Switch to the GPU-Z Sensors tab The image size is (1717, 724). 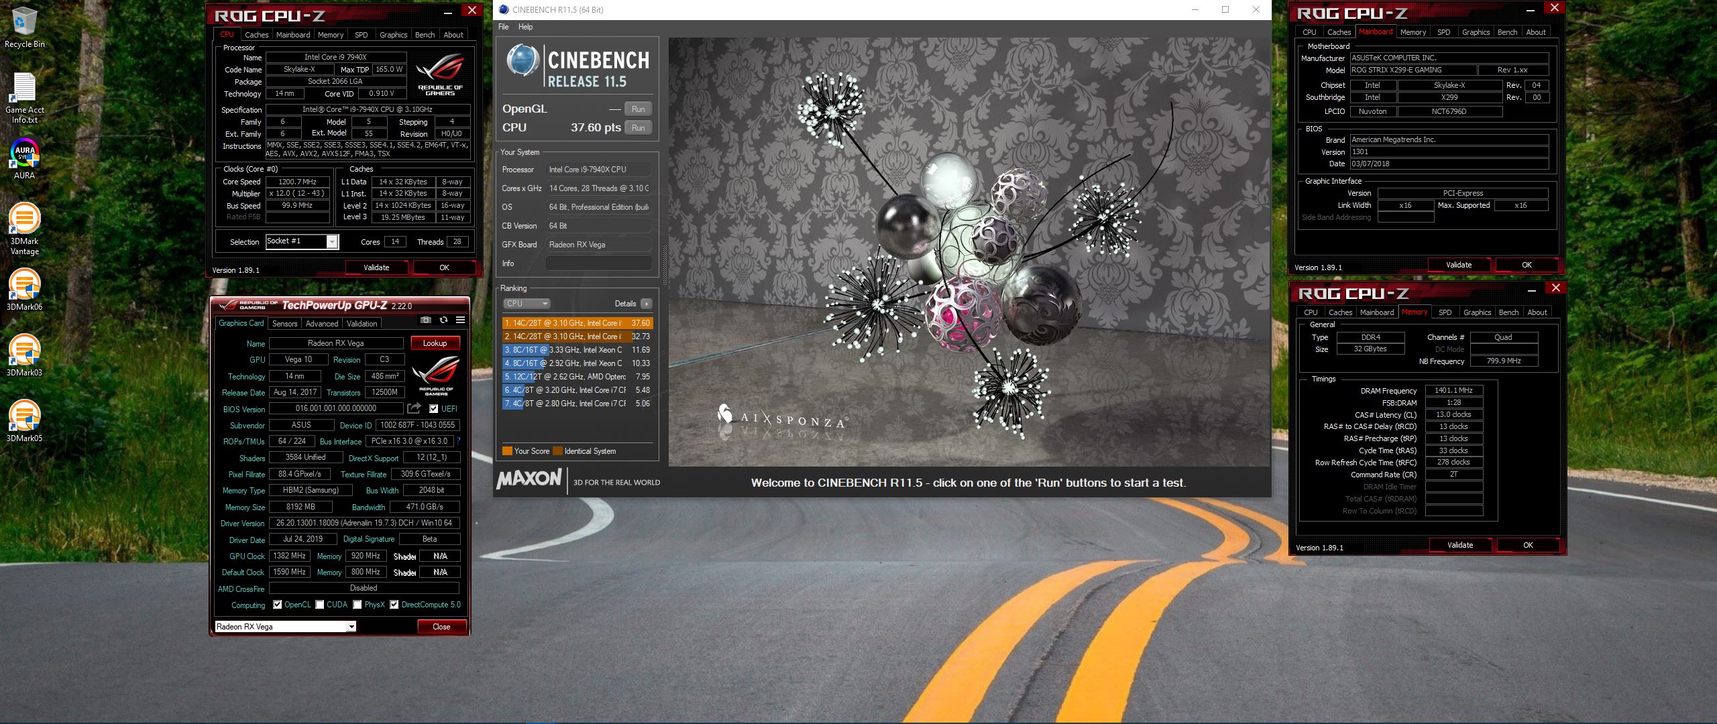[x=284, y=323]
